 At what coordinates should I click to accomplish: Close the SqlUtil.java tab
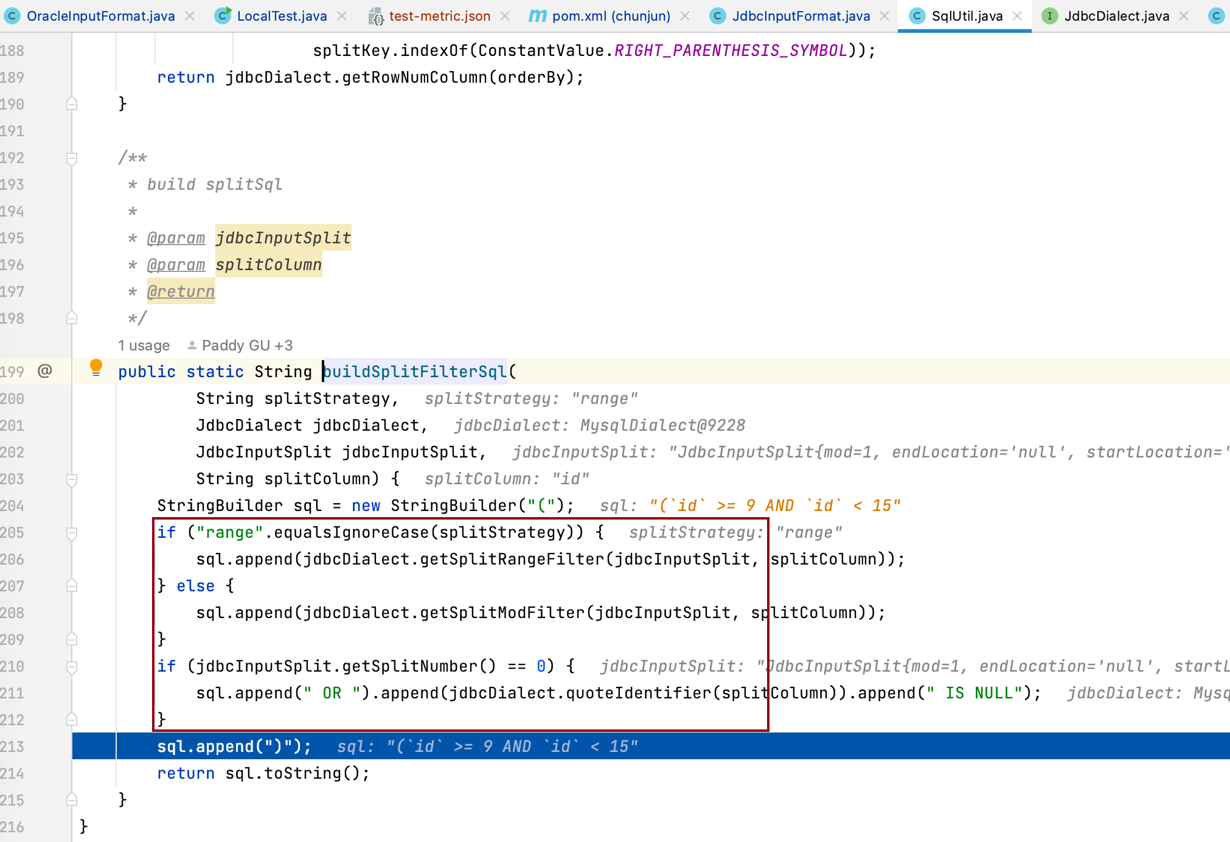[x=1017, y=16]
